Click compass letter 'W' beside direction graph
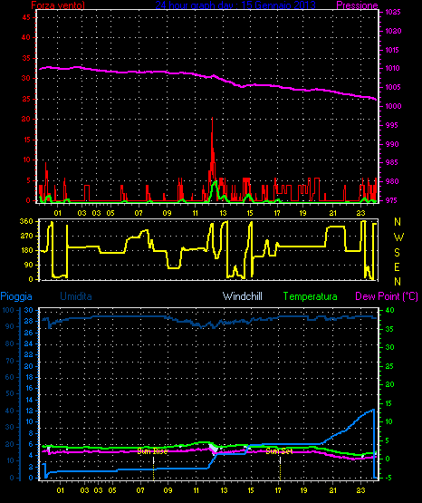This screenshot has width=422, height=503. 398,237
